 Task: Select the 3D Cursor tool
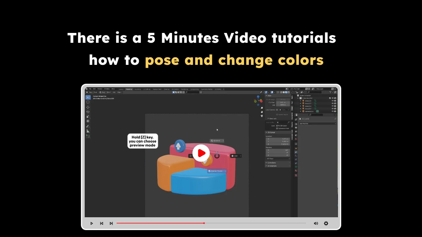88,102
